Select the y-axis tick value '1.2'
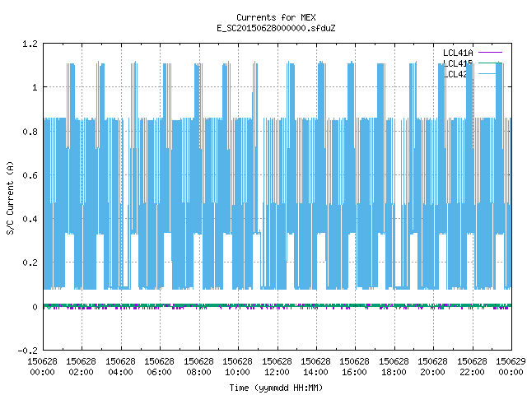This screenshot has width=527, height=395. coord(30,44)
